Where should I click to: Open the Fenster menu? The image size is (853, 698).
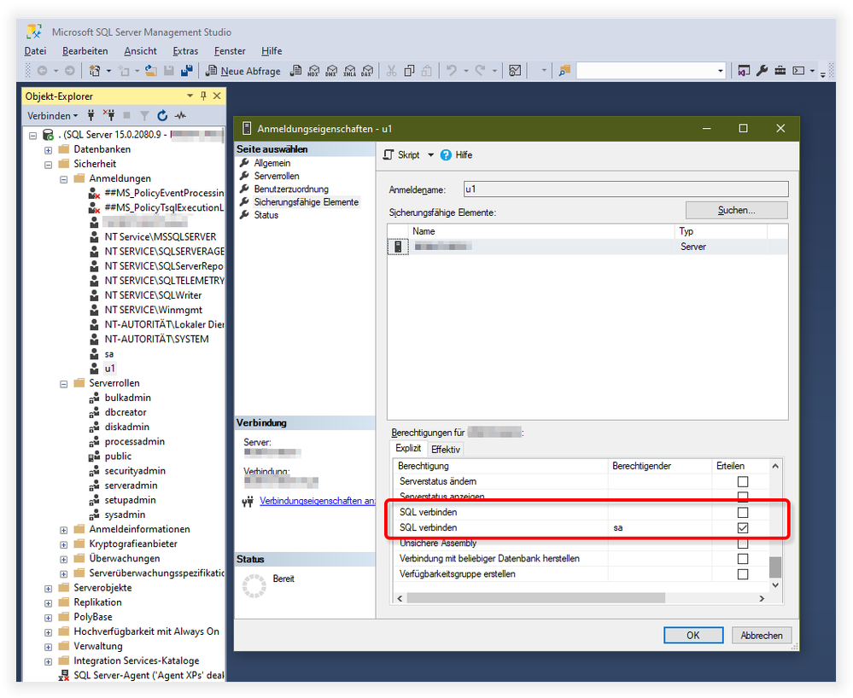click(x=230, y=51)
